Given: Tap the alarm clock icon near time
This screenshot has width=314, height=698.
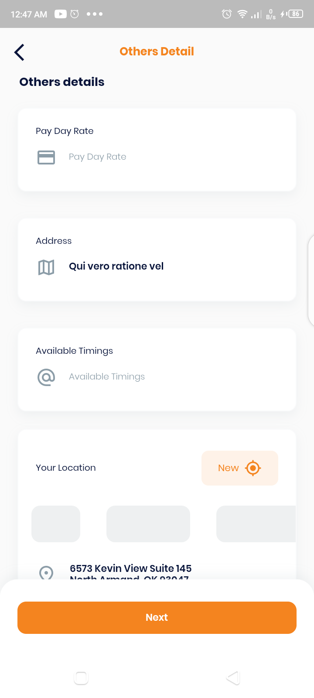Looking at the screenshot, I should pos(75,14).
